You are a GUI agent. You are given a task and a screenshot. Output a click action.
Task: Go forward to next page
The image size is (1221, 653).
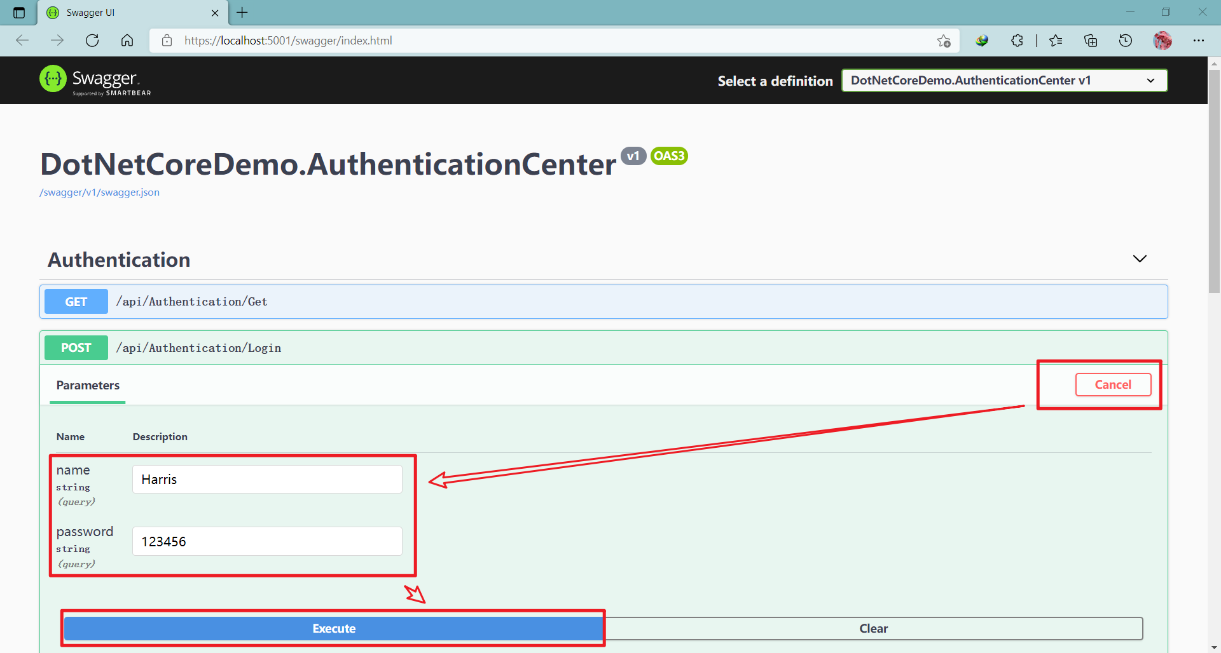(57, 41)
